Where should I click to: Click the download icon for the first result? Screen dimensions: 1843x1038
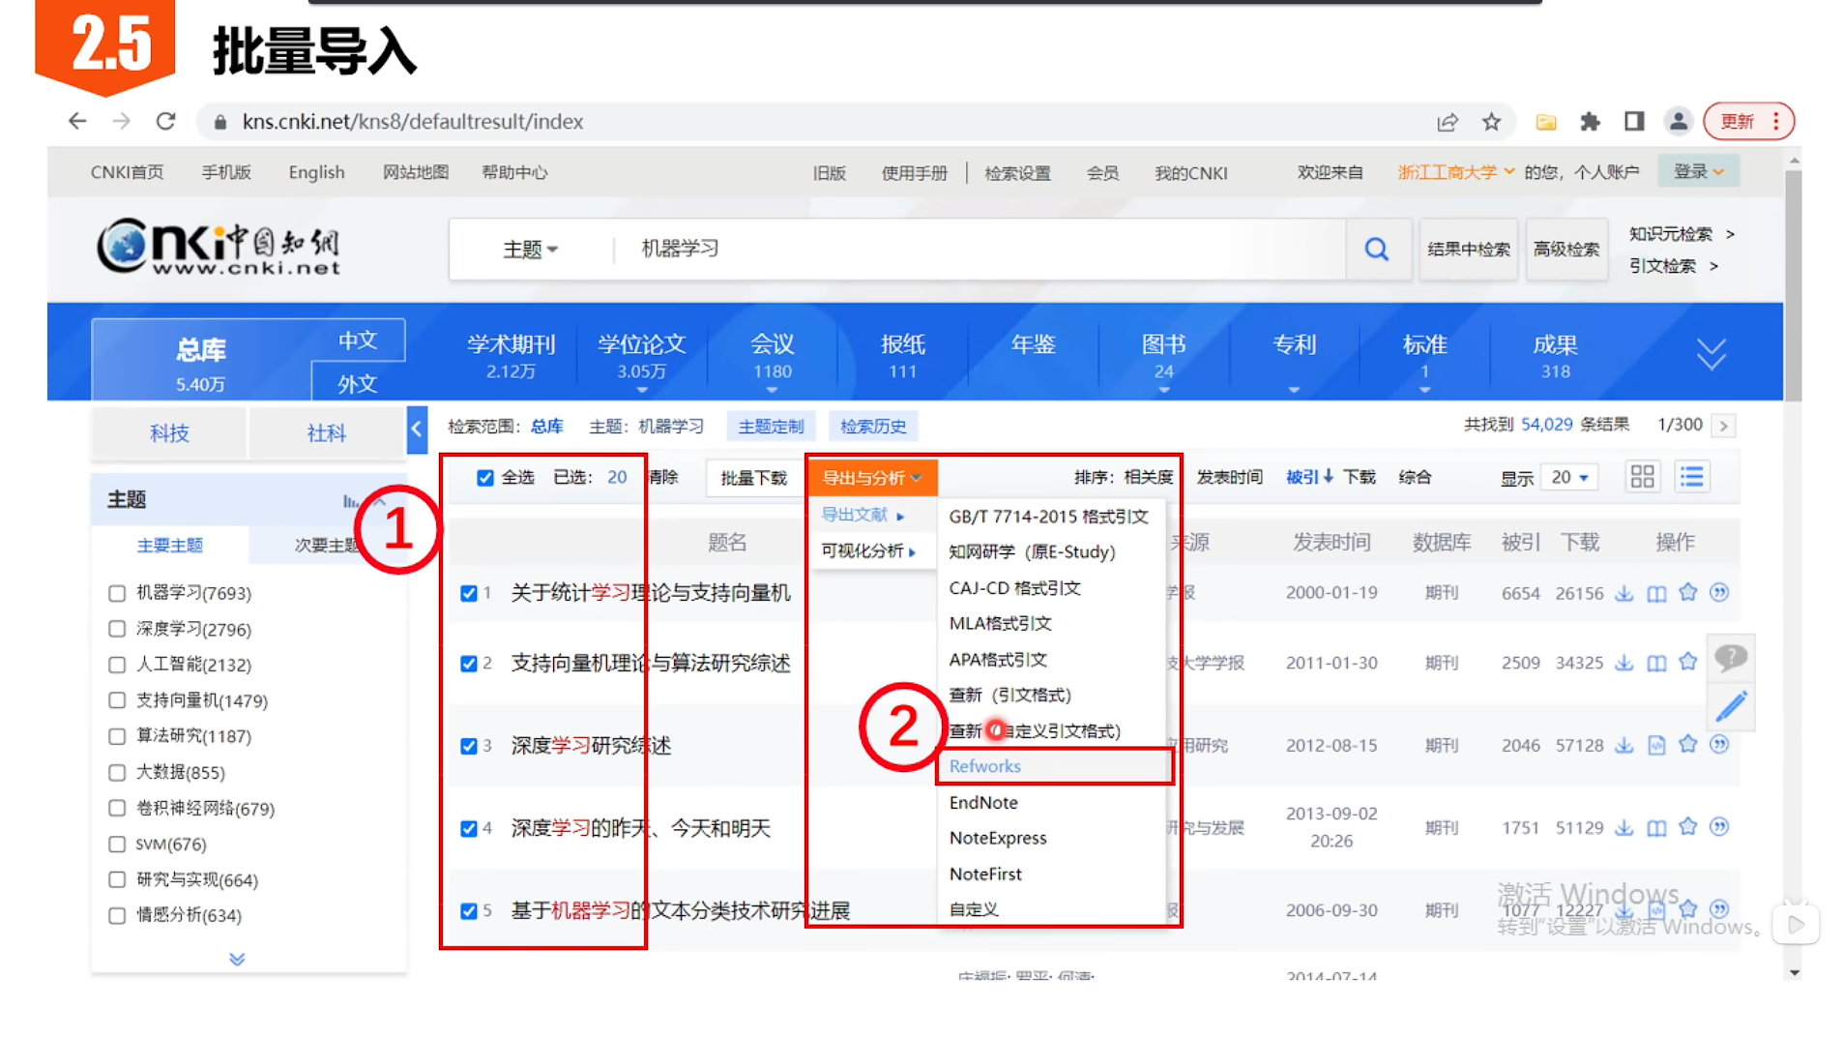click(1624, 594)
